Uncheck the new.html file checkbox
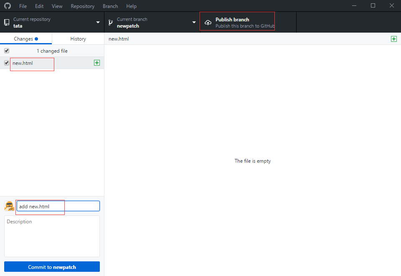This screenshot has height=276, width=401. pyautogui.click(x=7, y=63)
